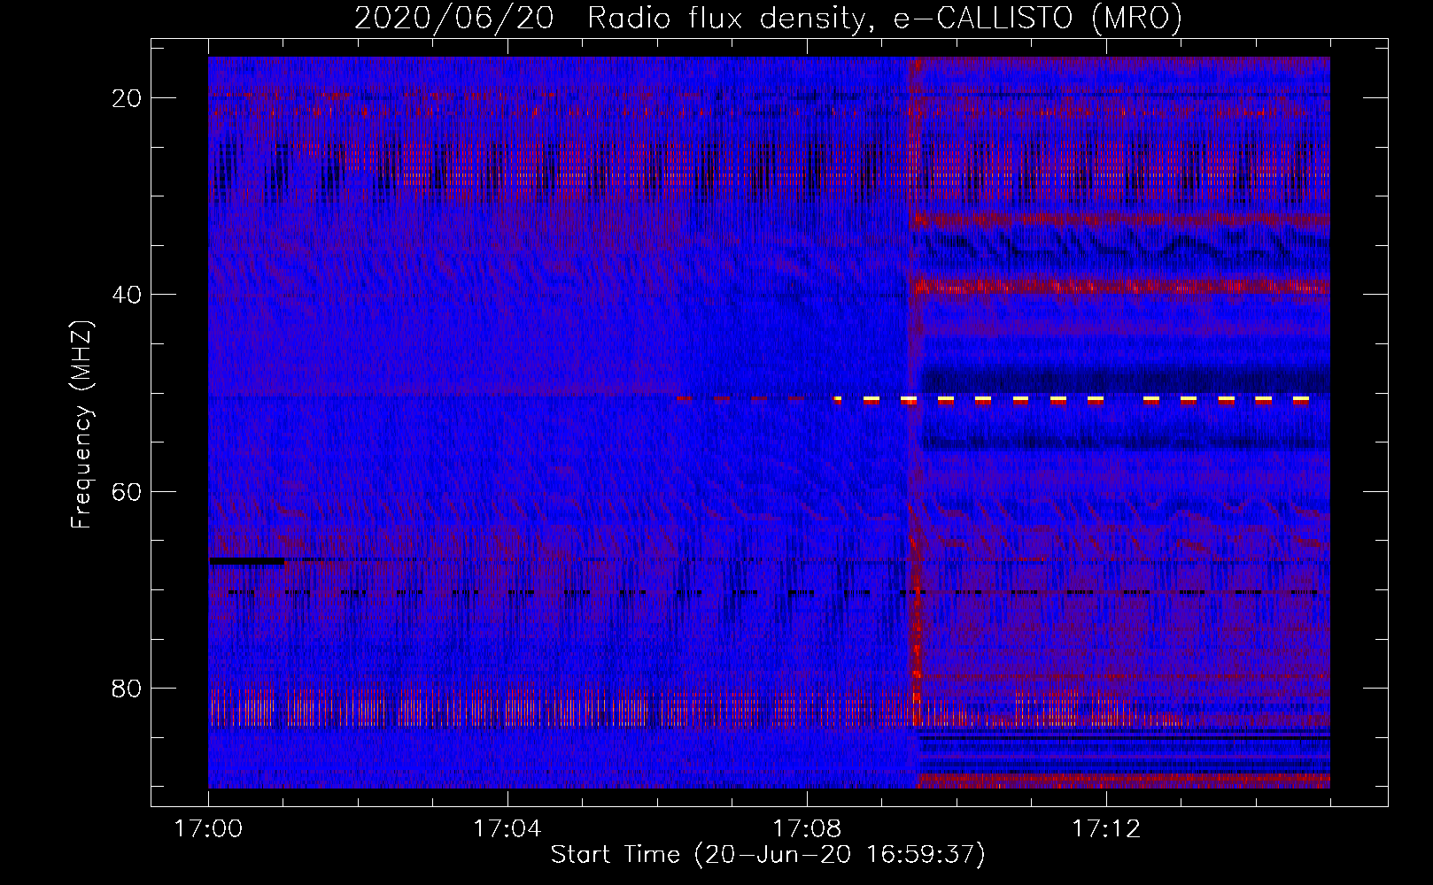Click the 60 MHz frequency tick label
Viewport: 1433px width, 885px height.
pos(128,491)
